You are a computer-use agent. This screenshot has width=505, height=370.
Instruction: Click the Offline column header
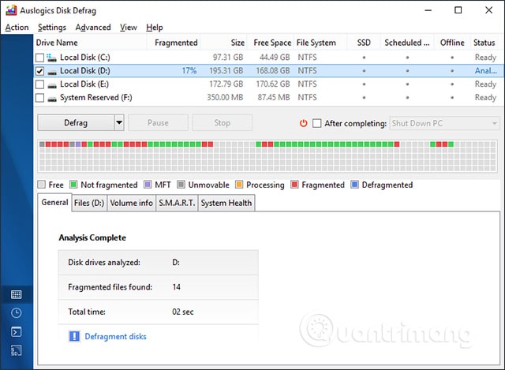pyautogui.click(x=452, y=43)
